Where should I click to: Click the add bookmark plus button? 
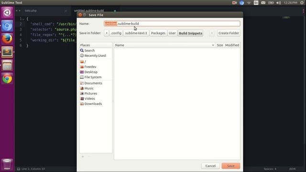(x=83, y=157)
